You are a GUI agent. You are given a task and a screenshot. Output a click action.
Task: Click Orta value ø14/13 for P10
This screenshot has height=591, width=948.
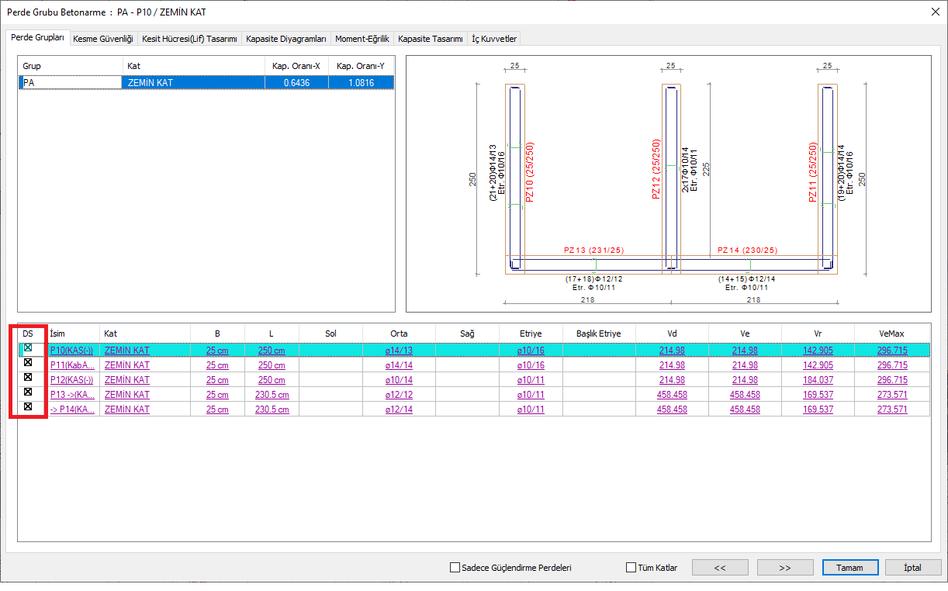coord(400,351)
